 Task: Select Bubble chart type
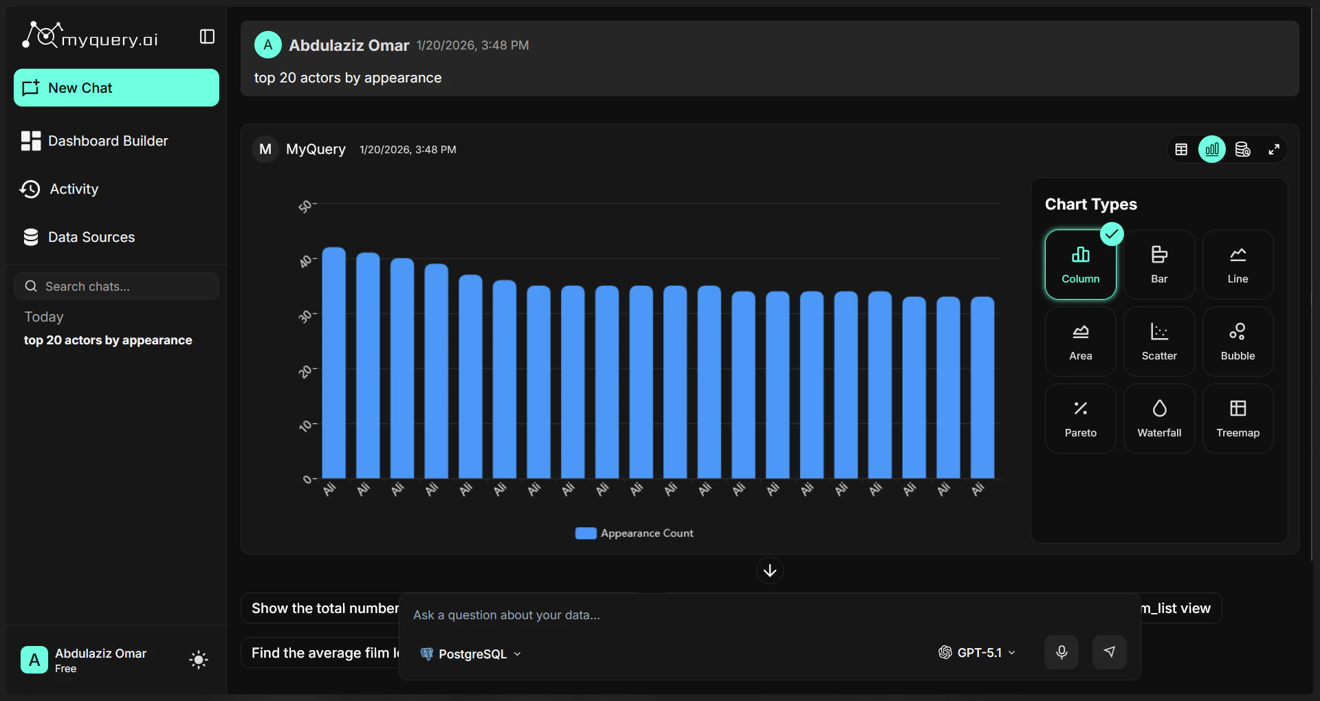pyautogui.click(x=1237, y=342)
